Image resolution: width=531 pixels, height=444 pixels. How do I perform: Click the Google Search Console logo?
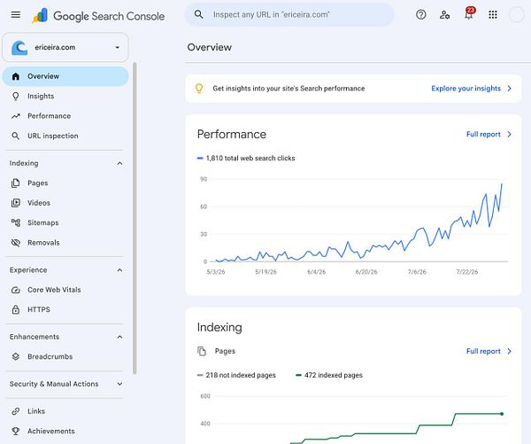click(98, 16)
